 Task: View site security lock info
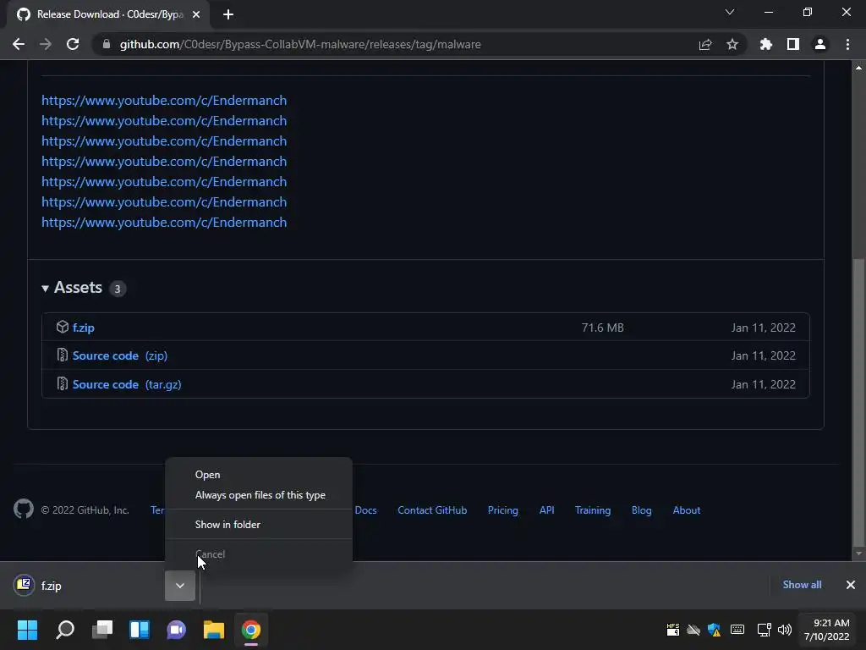tap(106, 44)
